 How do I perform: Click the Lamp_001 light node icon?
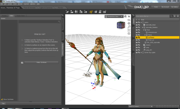point(144,50)
